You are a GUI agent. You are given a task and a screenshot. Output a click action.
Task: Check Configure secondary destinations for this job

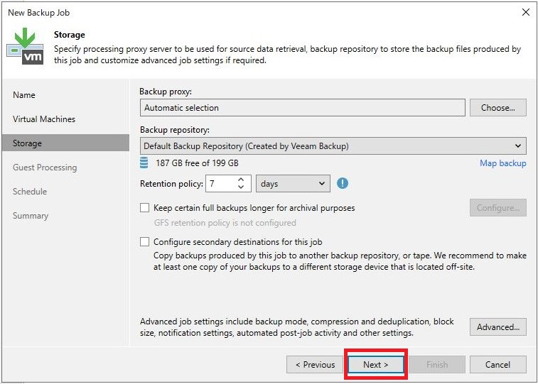[145, 242]
